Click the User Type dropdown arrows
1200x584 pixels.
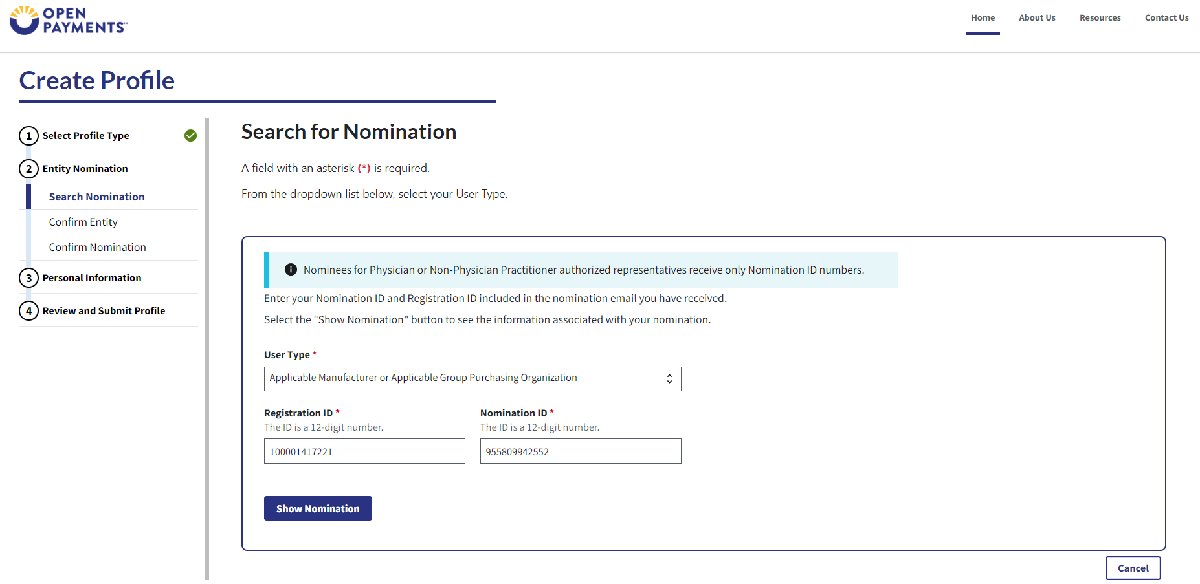coord(669,379)
